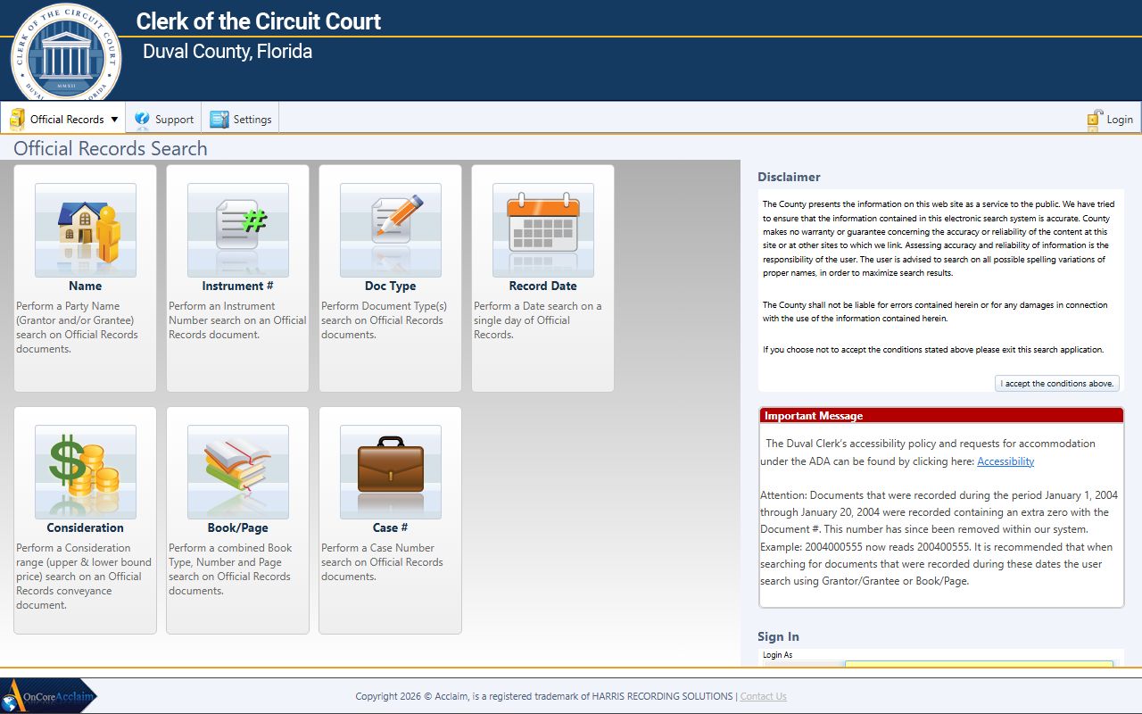This screenshot has height=714, width=1142.
Task: Click the Case # briefcase icon
Action: point(391,472)
